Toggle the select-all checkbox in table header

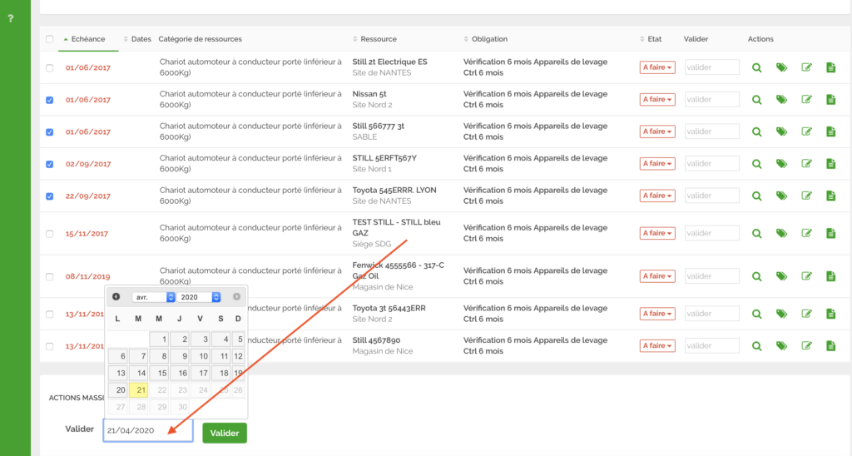[50, 39]
